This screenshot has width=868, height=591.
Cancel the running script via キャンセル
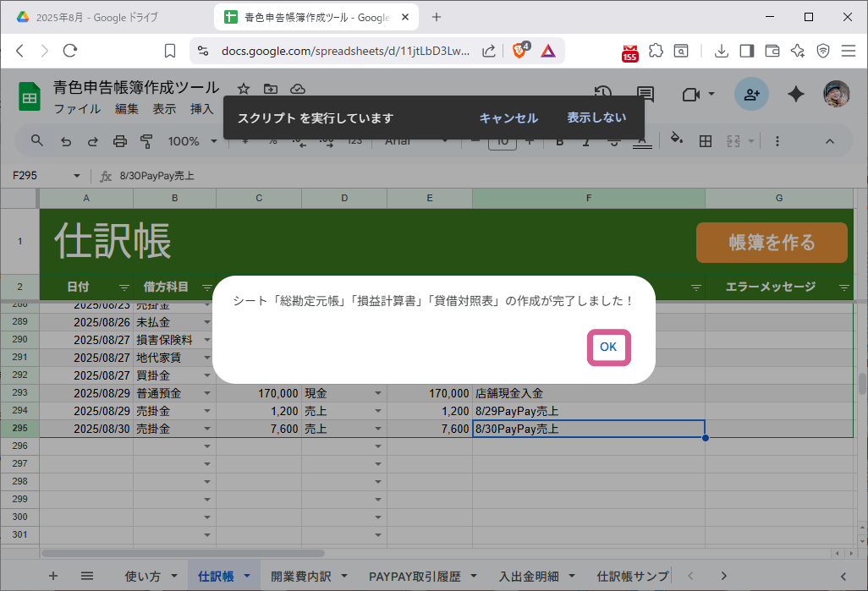point(508,118)
